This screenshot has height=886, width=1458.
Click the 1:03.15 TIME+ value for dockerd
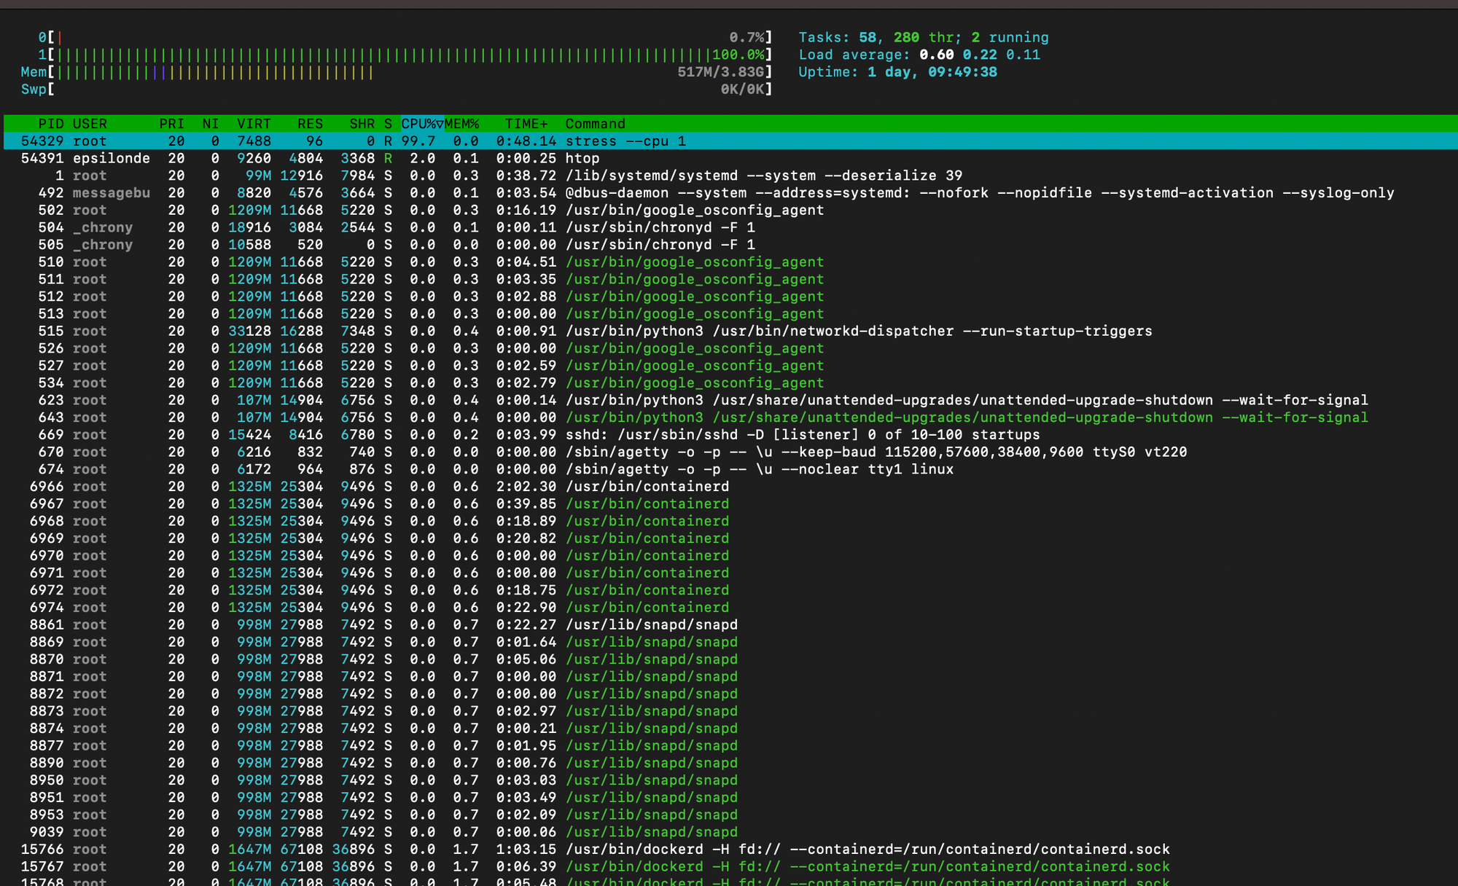(526, 850)
